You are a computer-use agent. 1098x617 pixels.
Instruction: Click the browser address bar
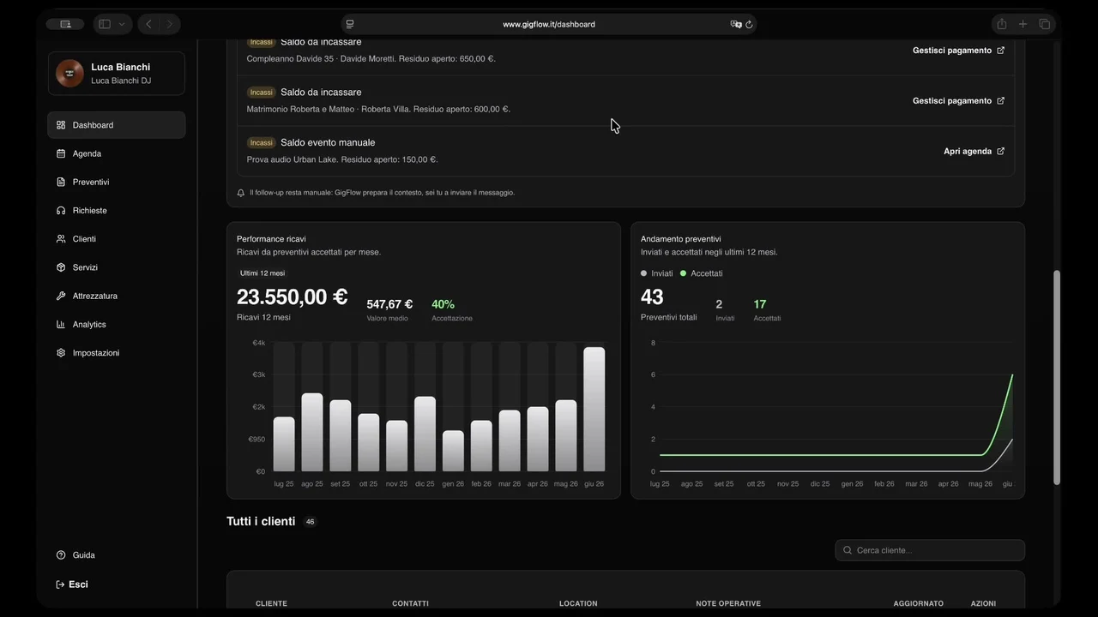[x=549, y=24]
